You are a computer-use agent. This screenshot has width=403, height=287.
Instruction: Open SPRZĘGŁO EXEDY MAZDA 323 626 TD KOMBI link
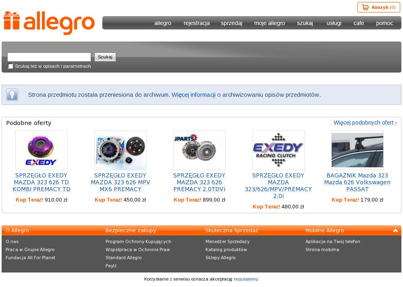[x=42, y=182]
